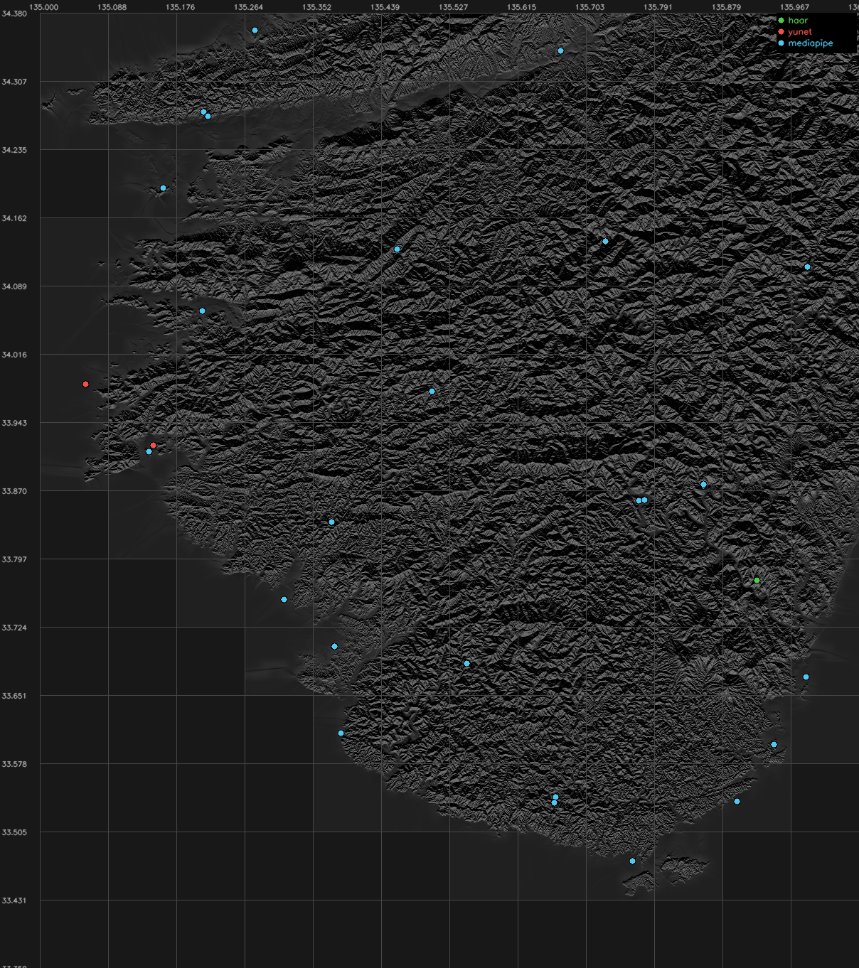
Task: Click the longitude label 135.176
Action: (x=180, y=7)
